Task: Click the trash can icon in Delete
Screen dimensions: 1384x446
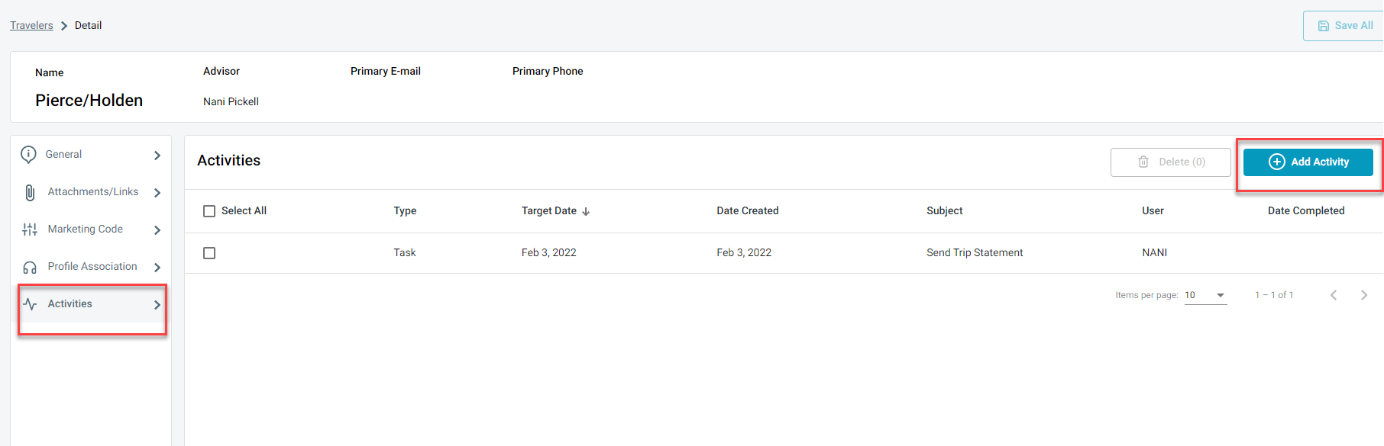Action: click(x=1143, y=162)
